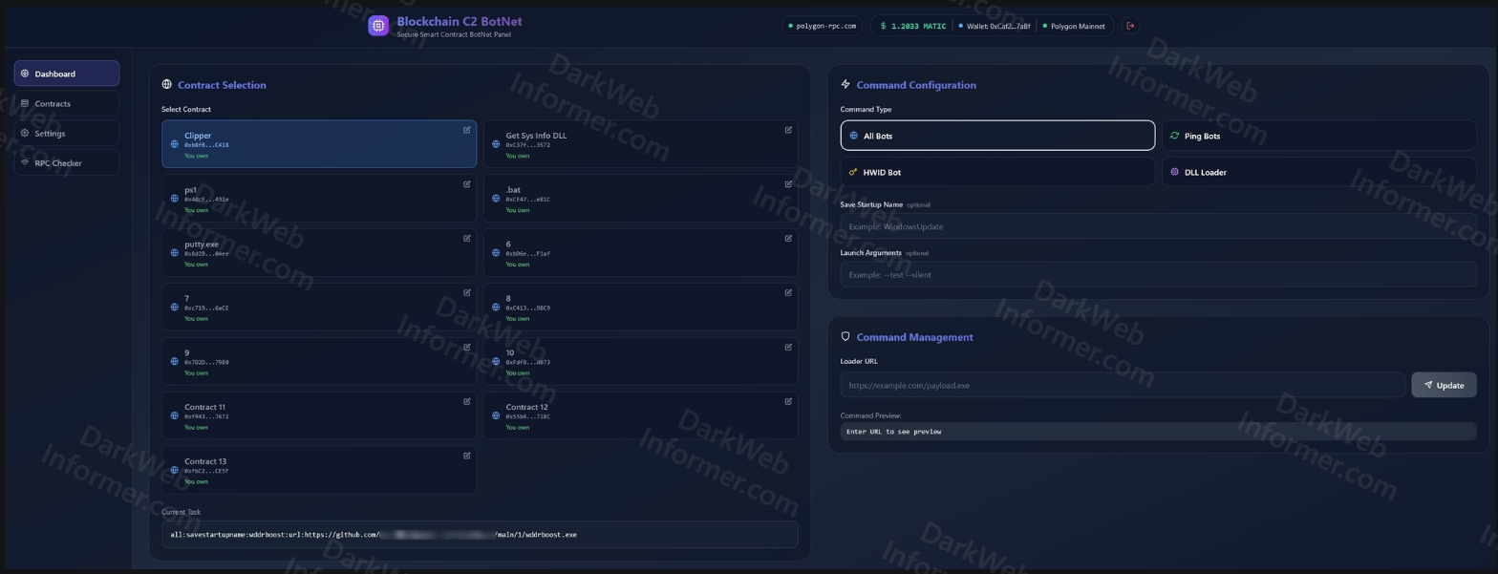Click the edit icon on ps1 contract
Viewport: 1498px width, 574px height.
[x=467, y=184]
